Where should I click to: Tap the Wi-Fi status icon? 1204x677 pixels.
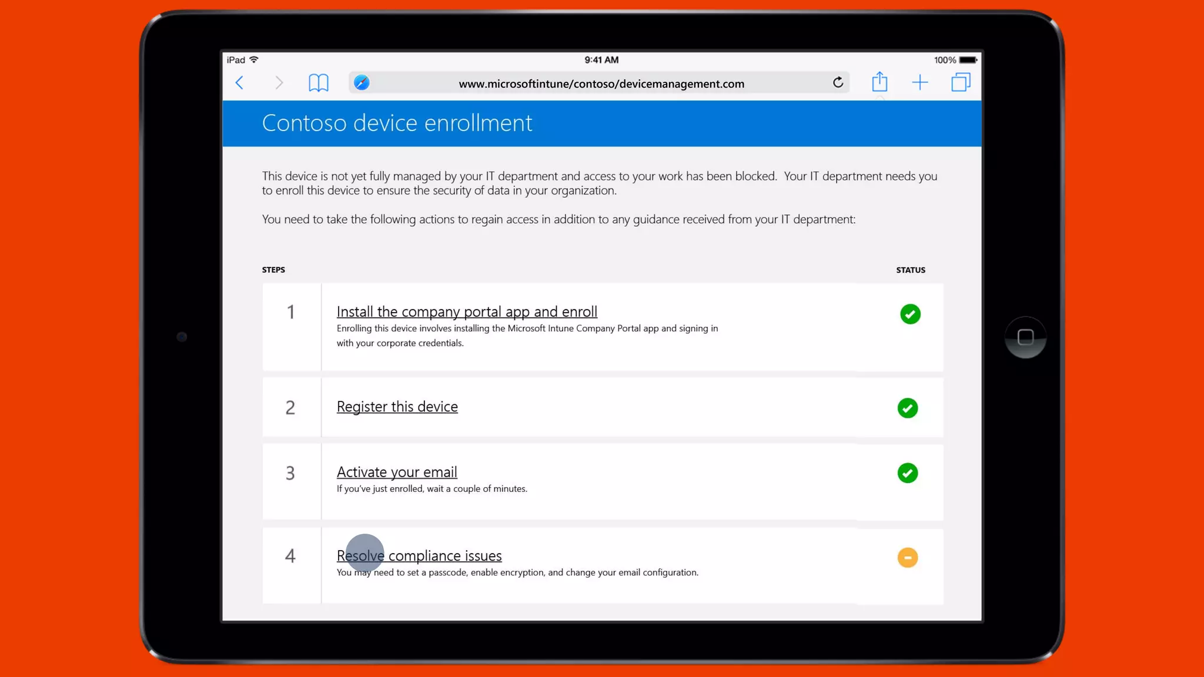[x=254, y=59]
